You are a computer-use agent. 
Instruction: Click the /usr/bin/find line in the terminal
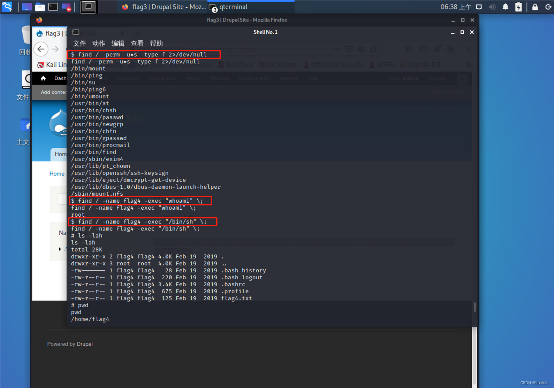pyautogui.click(x=93, y=152)
